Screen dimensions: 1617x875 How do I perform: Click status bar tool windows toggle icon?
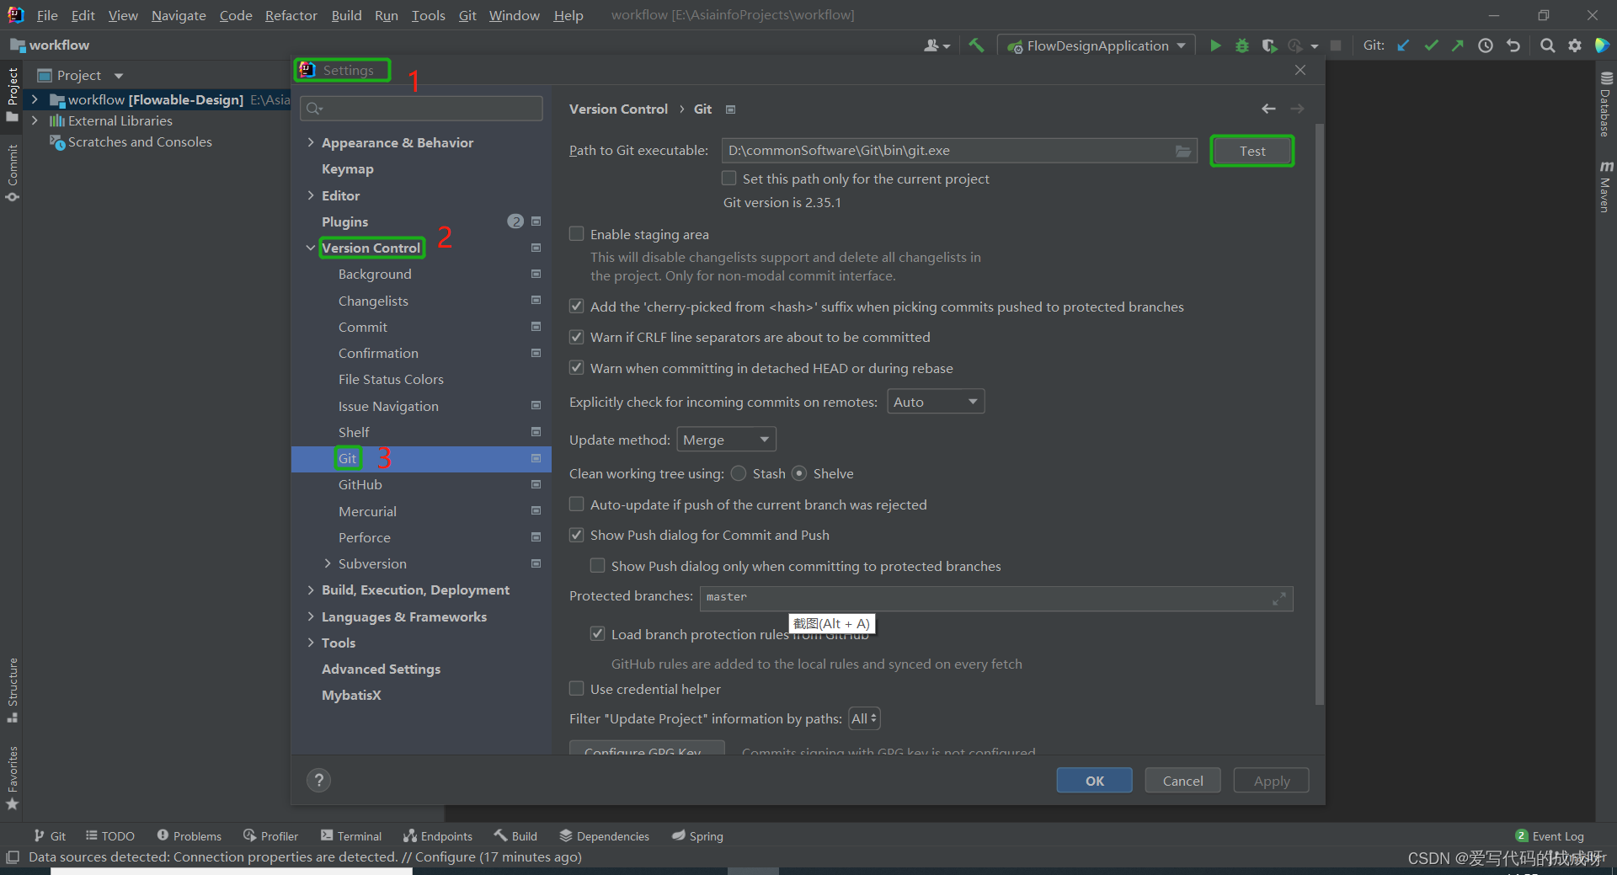pyautogui.click(x=13, y=856)
